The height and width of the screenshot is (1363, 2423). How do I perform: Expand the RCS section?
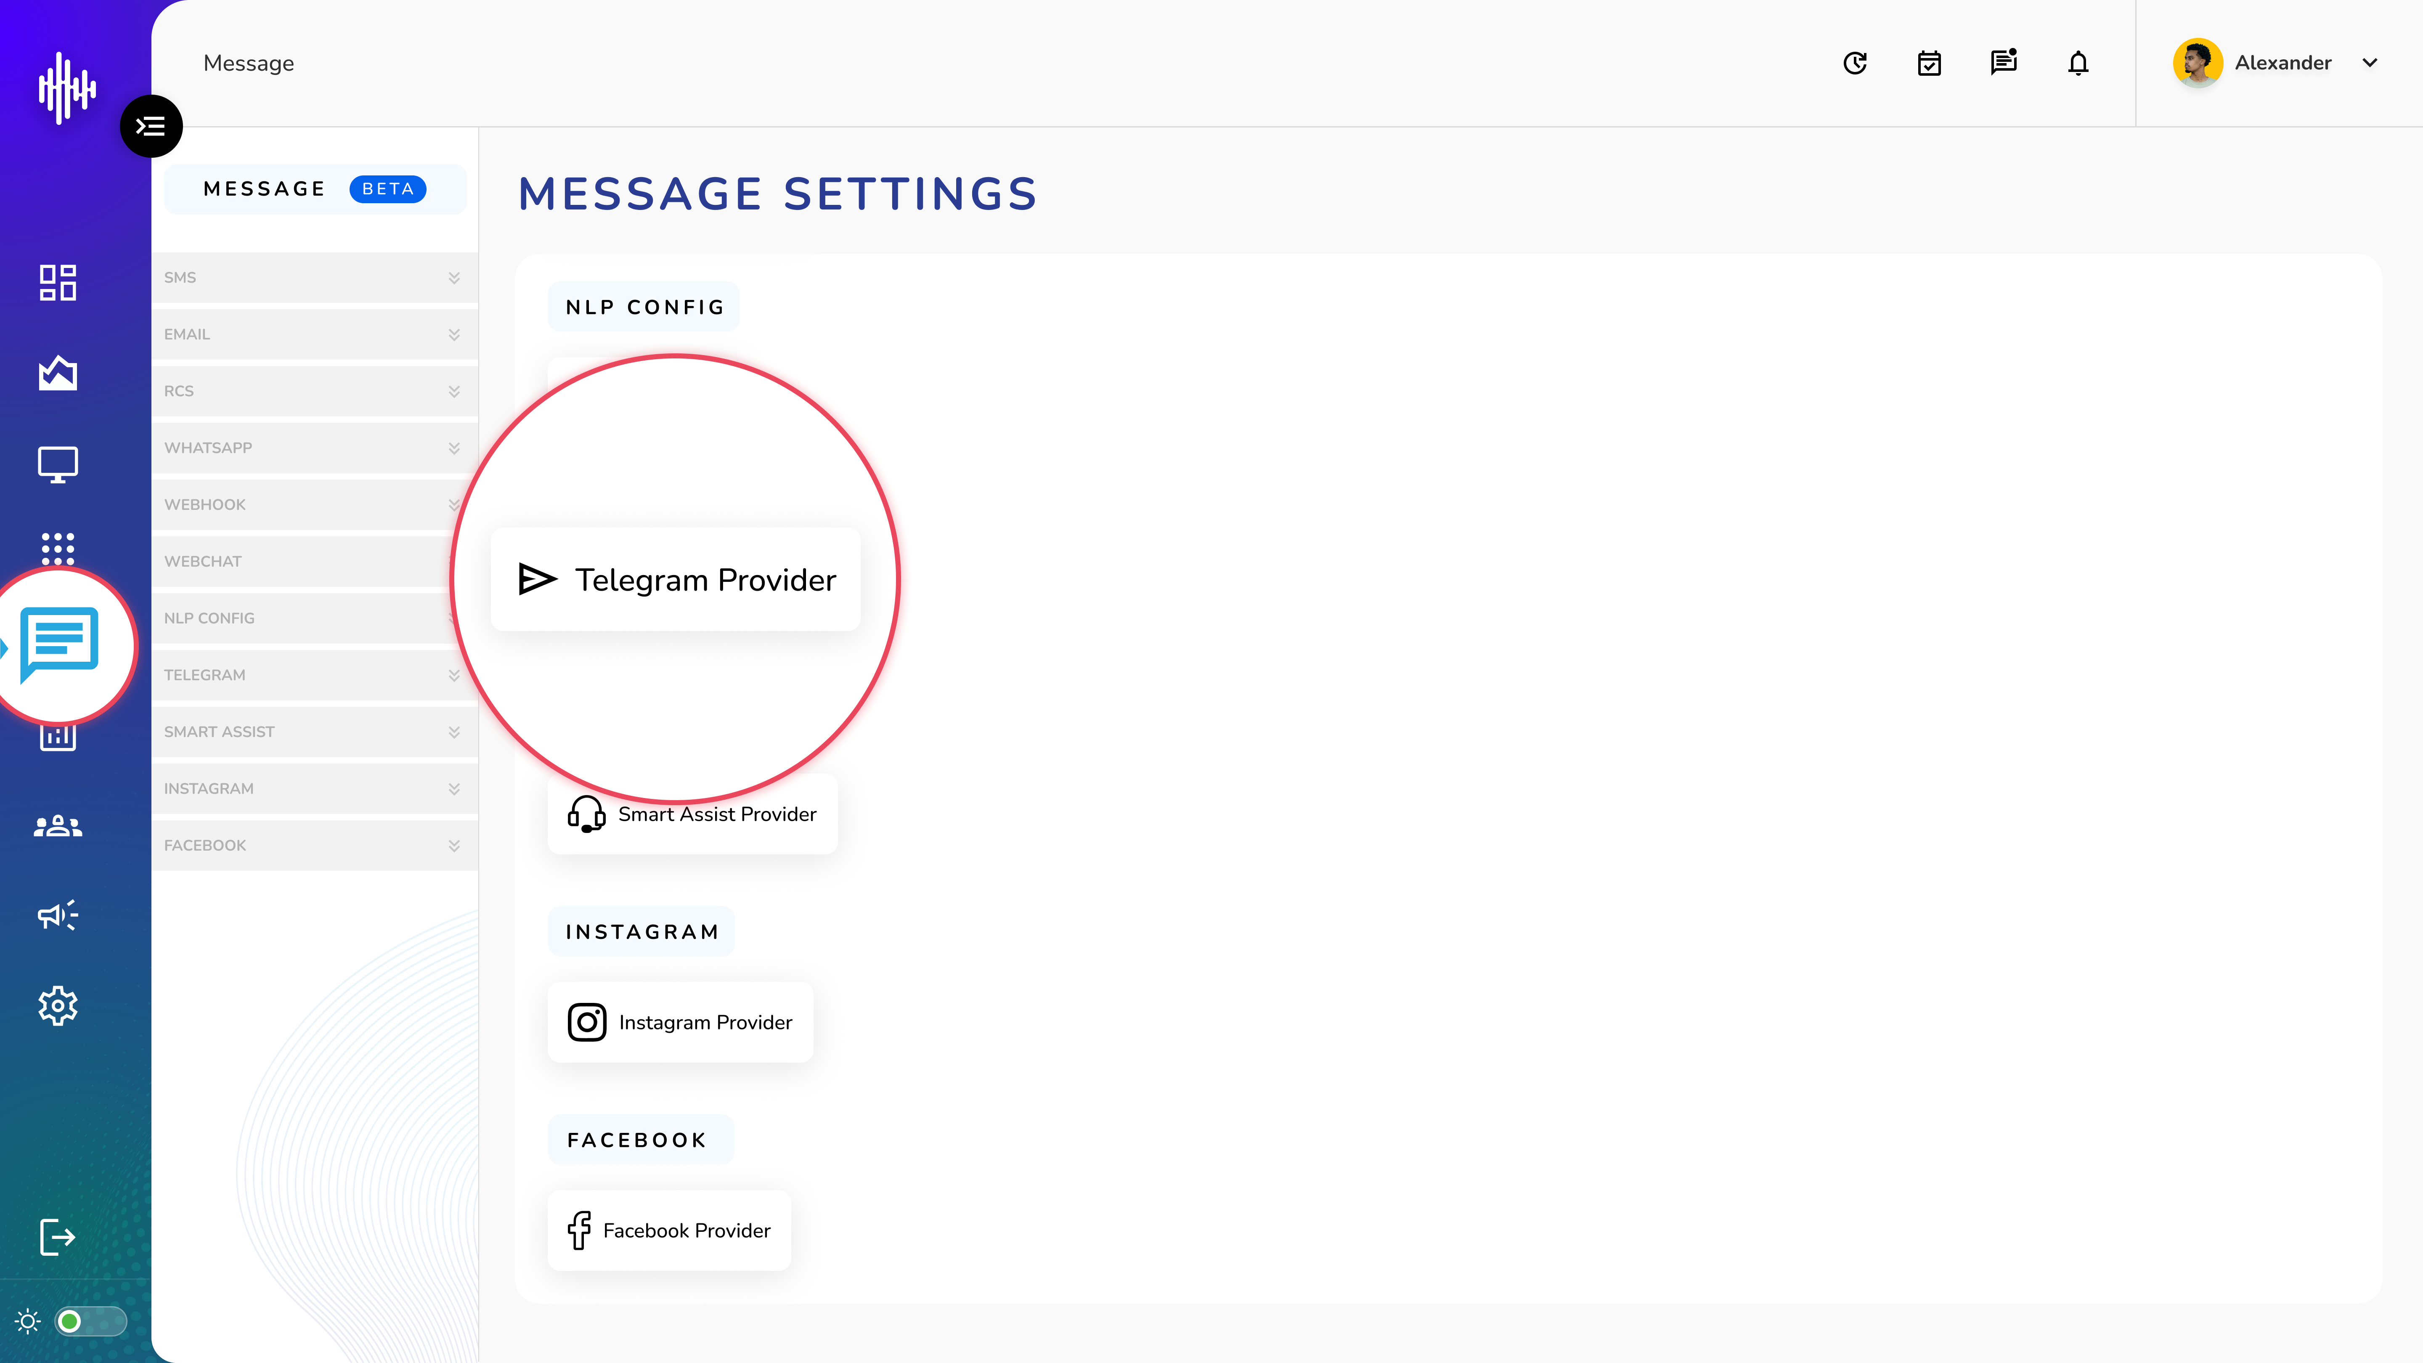314,391
